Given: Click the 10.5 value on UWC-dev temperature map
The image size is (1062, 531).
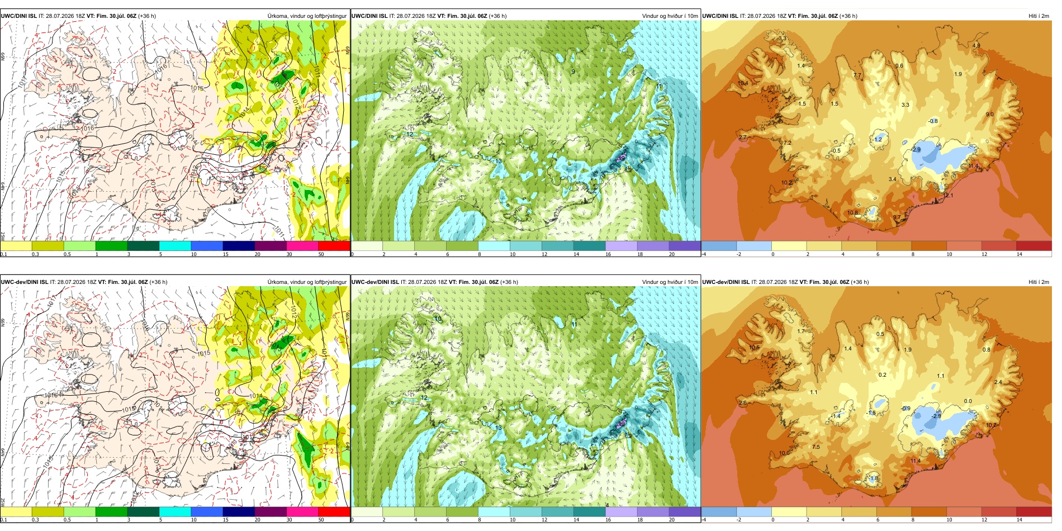Looking at the screenshot, I should (754, 348).
